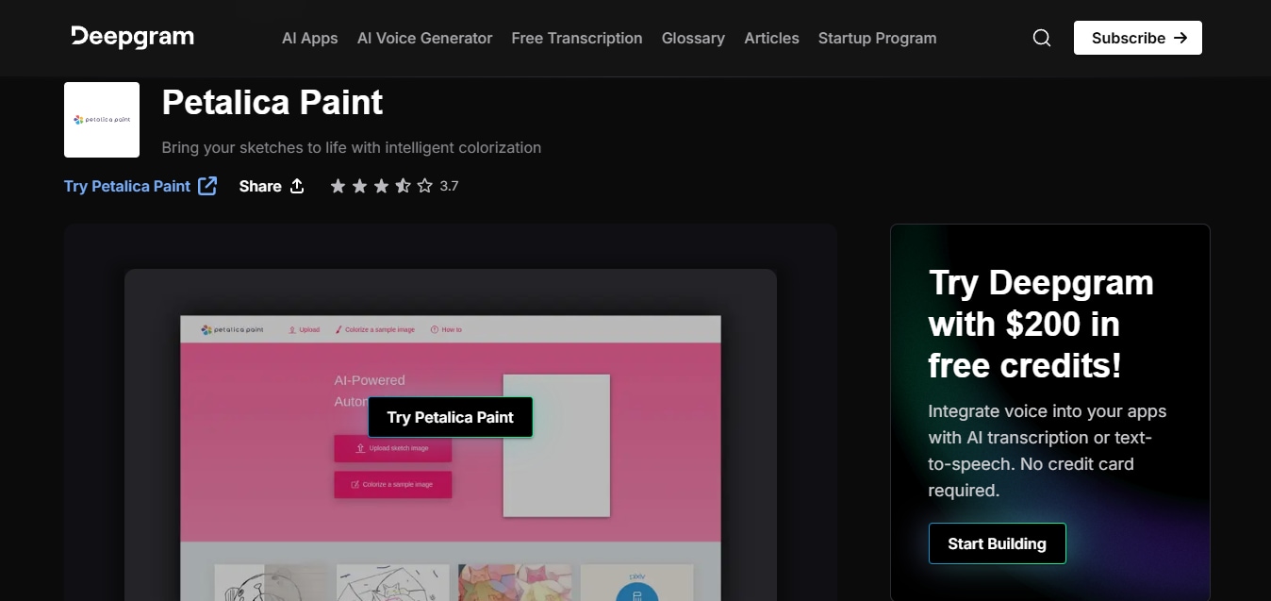This screenshot has width=1271, height=601.
Task: Click the external link icon beside Try Petalica Paint
Action: click(x=207, y=186)
